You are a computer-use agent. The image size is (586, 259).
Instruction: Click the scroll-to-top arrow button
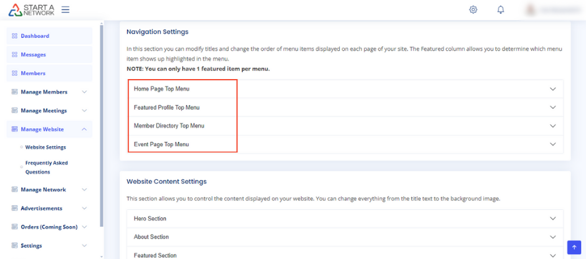point(574,247)
